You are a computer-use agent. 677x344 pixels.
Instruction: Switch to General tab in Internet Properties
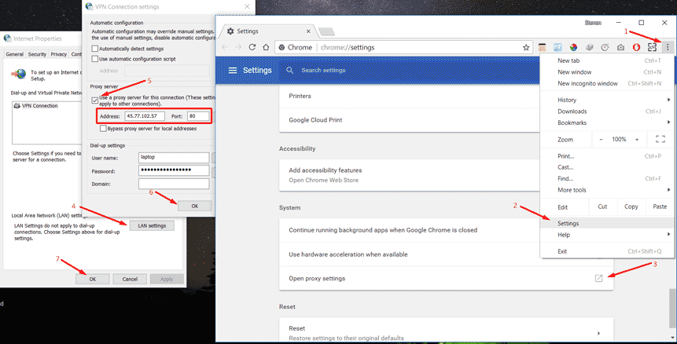(14, 54)
